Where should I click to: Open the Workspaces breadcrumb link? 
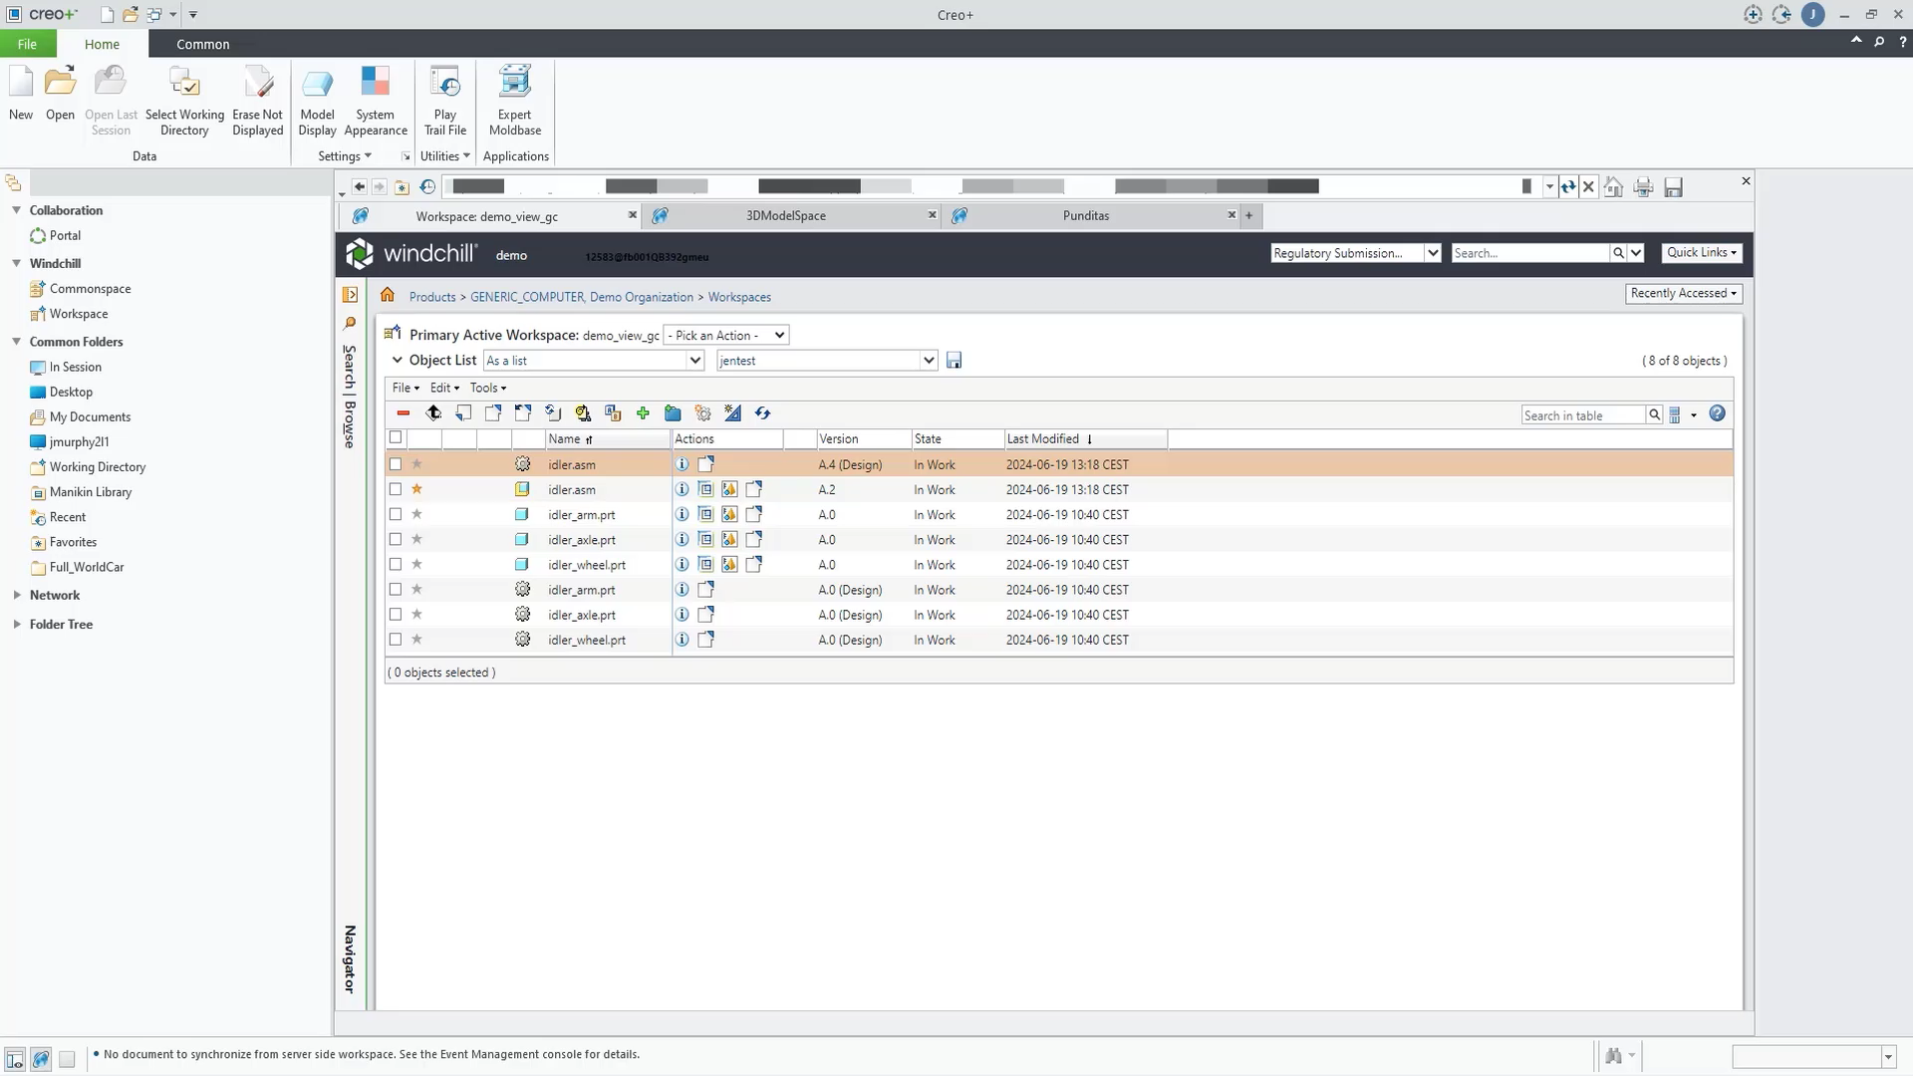coord(739,297)
